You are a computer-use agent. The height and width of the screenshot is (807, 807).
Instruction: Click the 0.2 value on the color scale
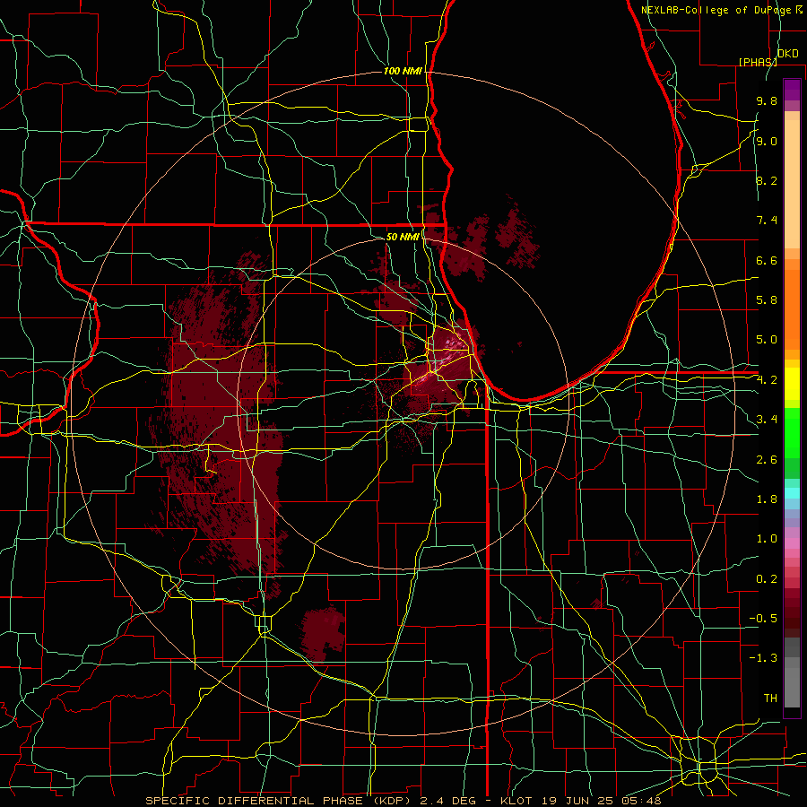(767, 579)
